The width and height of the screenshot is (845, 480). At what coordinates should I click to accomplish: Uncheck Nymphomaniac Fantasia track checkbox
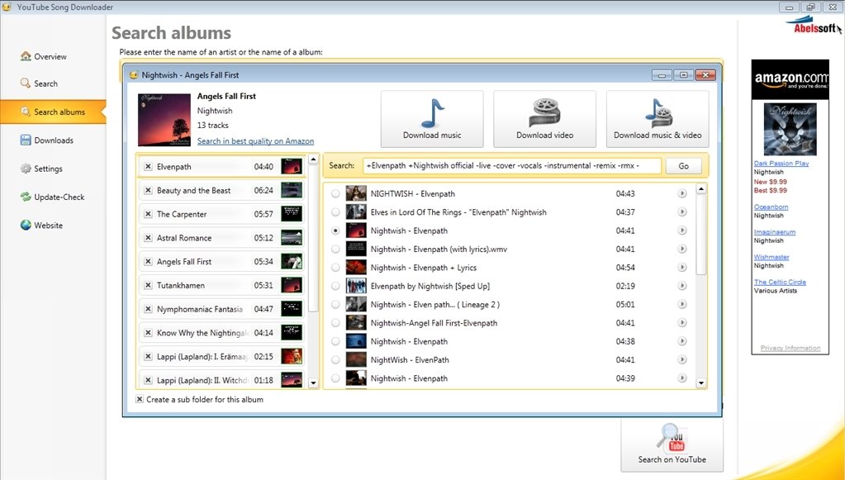[148, 309]
